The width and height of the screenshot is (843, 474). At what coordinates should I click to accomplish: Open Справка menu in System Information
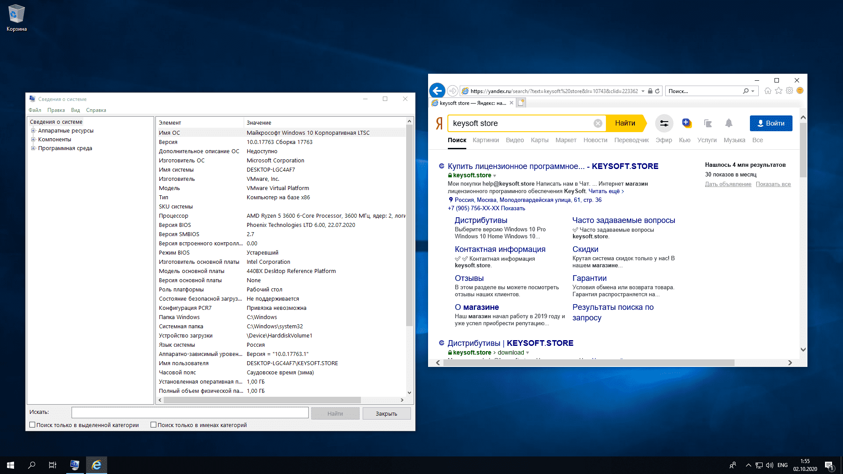click(96, 110)
